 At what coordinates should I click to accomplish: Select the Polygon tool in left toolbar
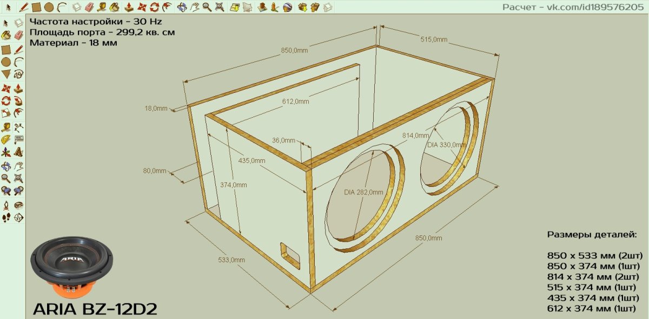coord(6,74)
